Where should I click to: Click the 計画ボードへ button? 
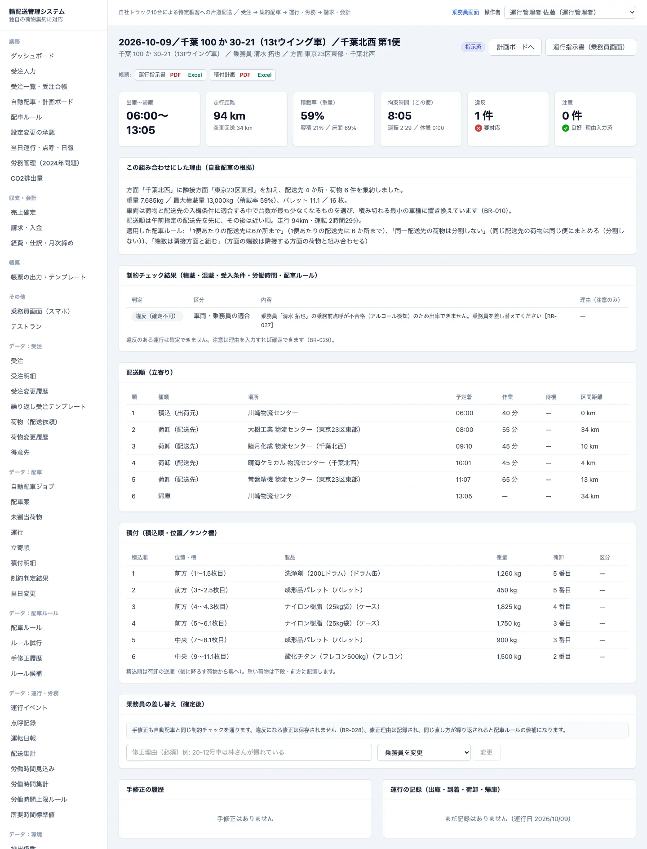(515, 47)
